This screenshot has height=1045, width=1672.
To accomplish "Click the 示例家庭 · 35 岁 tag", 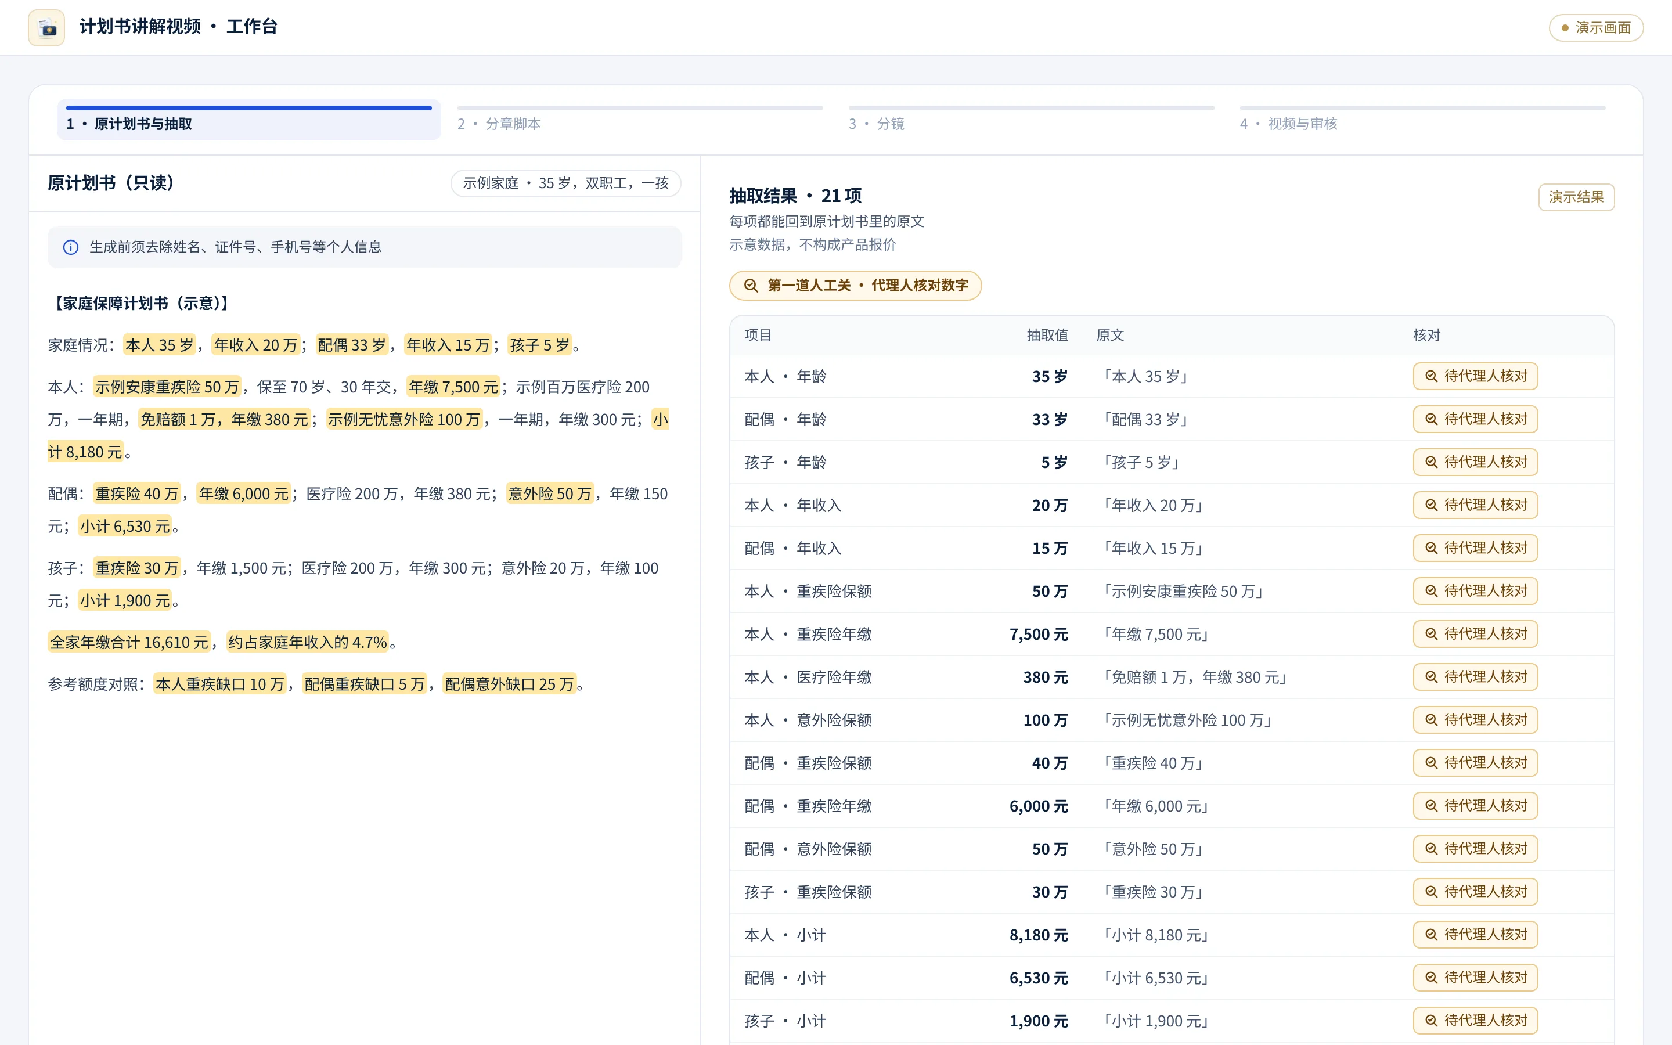I will pos(566,183).
